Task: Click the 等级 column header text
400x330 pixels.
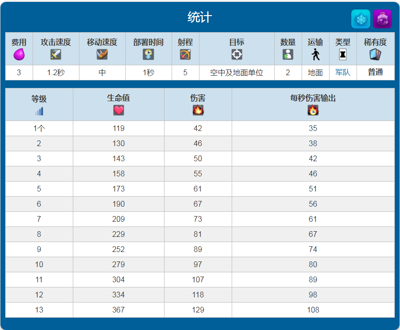Action: coord(39,99)
